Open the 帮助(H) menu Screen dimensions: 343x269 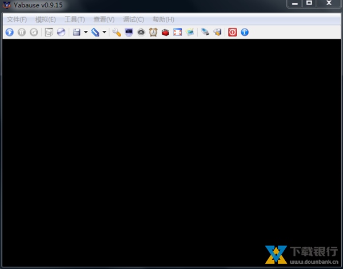(x=163, y=19)
